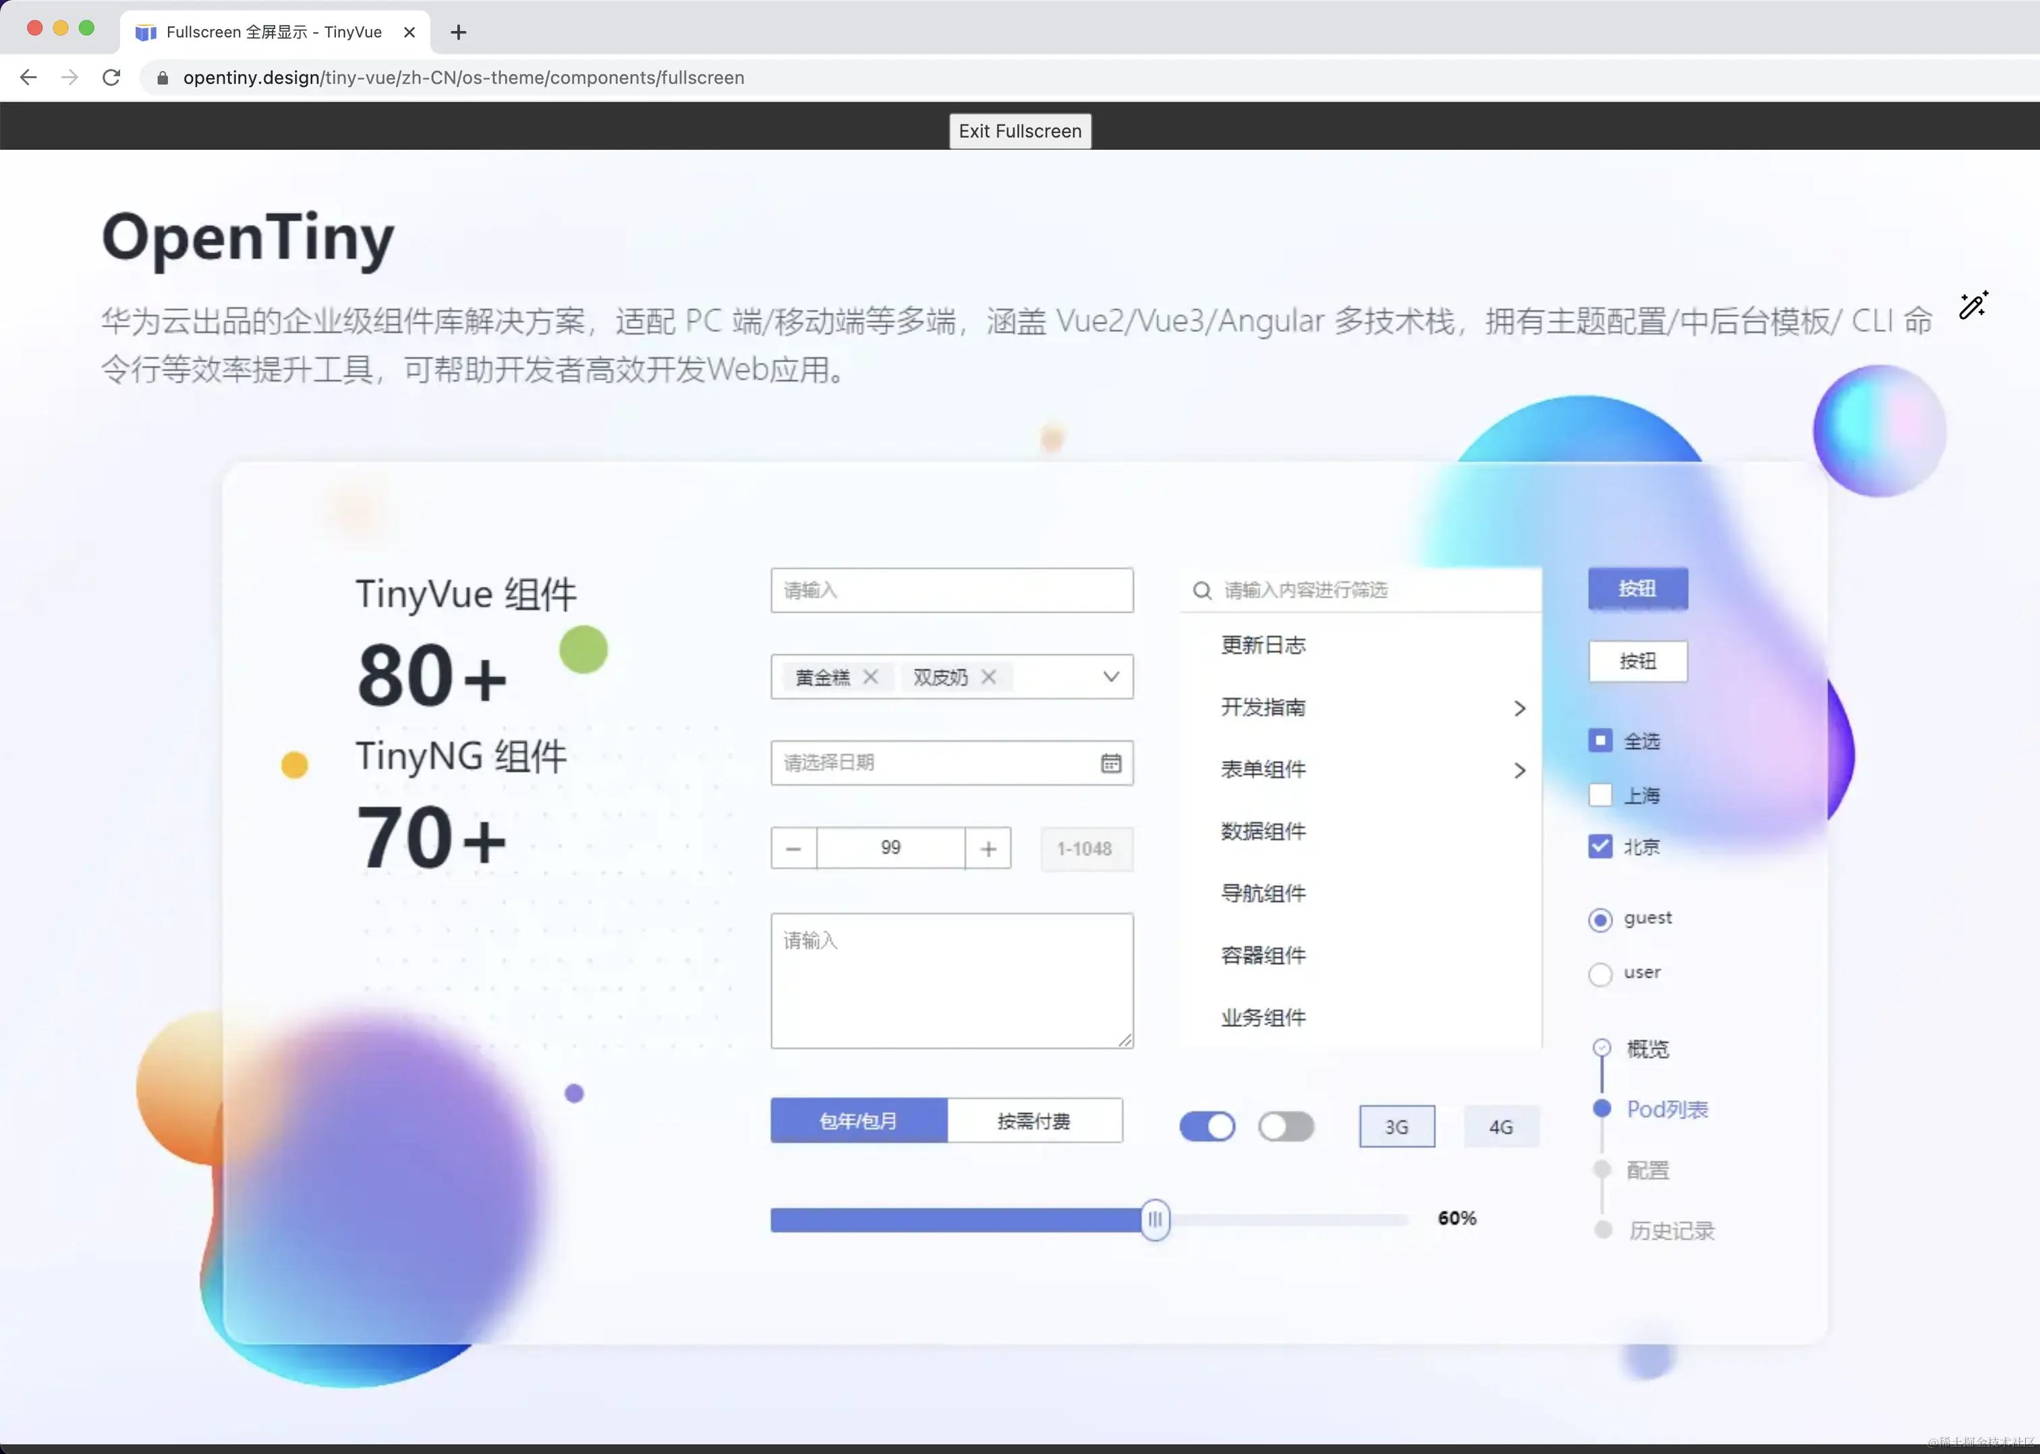The width and height of the screenshot is (2040, 1454).
Task: Check the 上海 checkbox
Action: (1600, 795)
